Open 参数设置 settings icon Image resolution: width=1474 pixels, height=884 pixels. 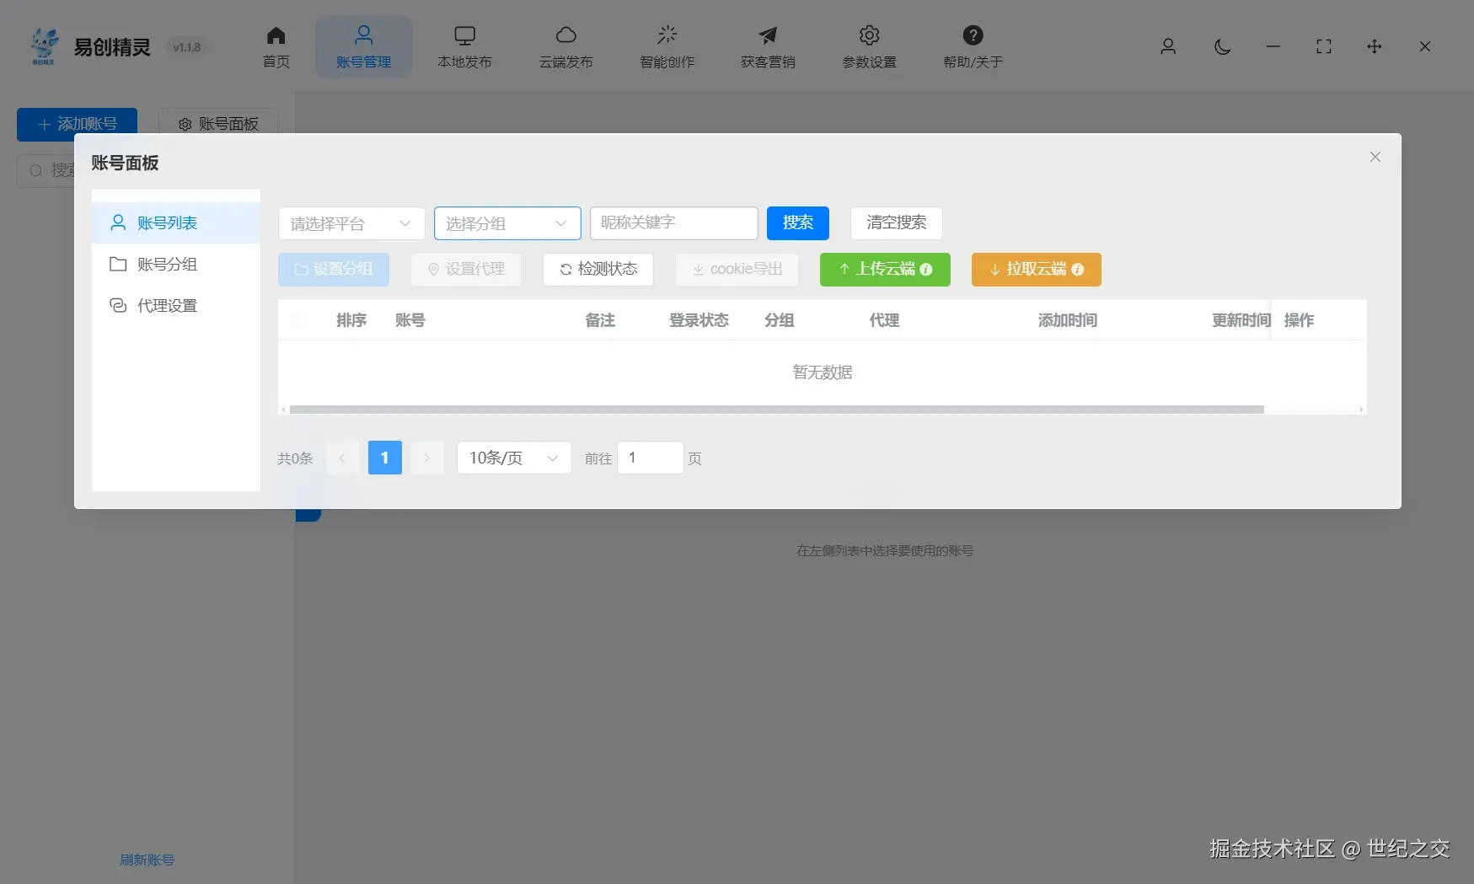pyautogui.click(x=868, y=46)
